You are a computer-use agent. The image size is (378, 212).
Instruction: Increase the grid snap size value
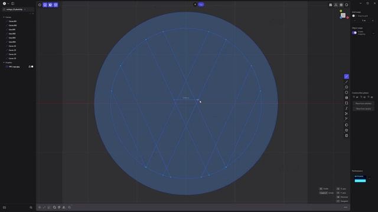(373, 21)
